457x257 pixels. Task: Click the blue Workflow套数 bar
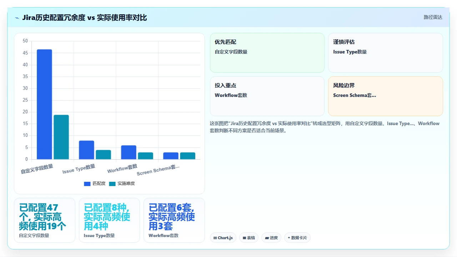click(129, 152)
